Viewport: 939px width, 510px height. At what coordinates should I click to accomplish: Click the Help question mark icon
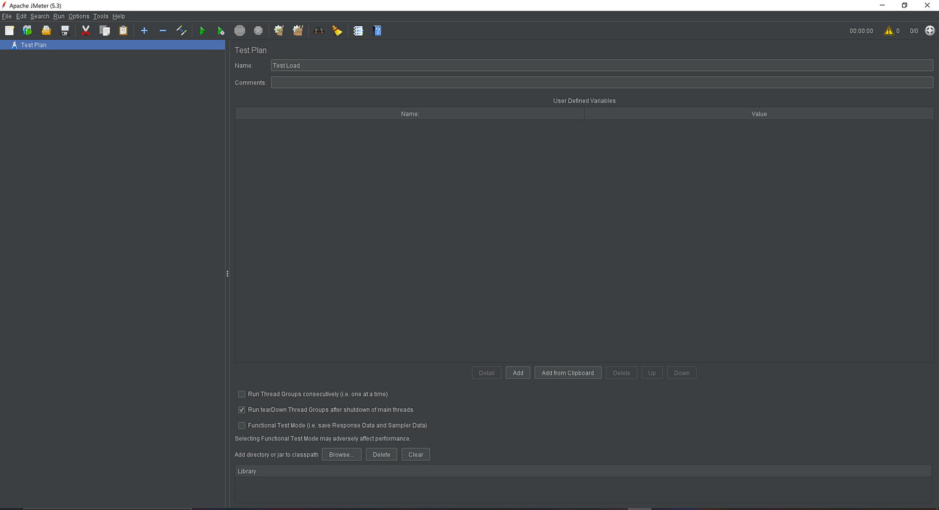click(377, 31)
